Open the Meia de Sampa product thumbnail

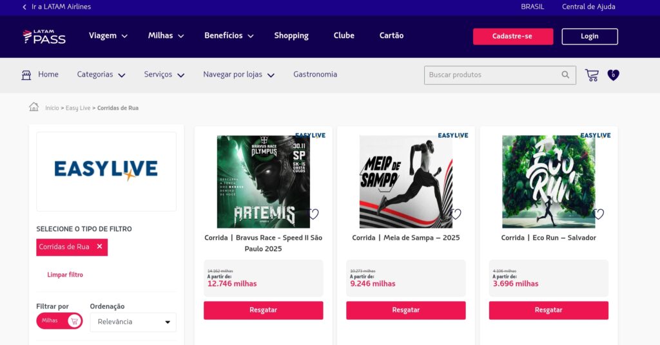(406, 182)
